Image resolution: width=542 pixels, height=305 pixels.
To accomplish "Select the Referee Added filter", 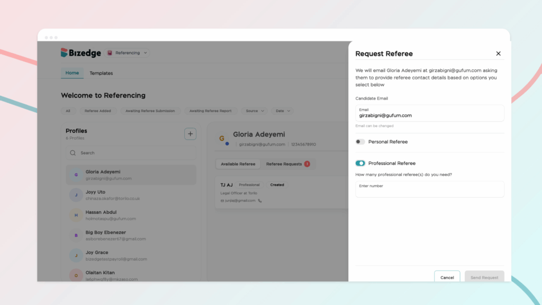I will point(98,111).
